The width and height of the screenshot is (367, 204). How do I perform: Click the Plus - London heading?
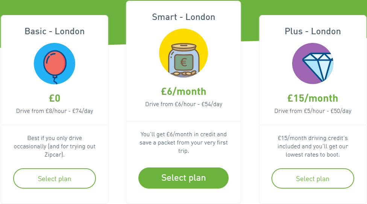[x=313, y=31]
